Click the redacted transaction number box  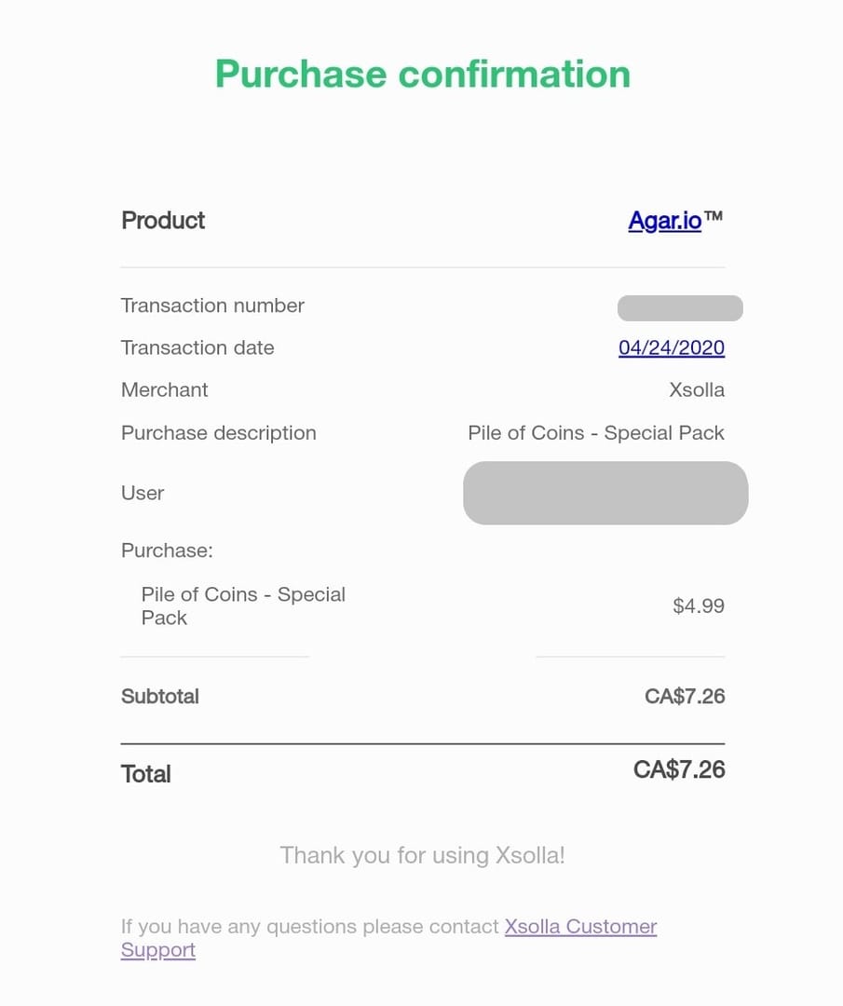pyautogui.click(x=679, y=308)
